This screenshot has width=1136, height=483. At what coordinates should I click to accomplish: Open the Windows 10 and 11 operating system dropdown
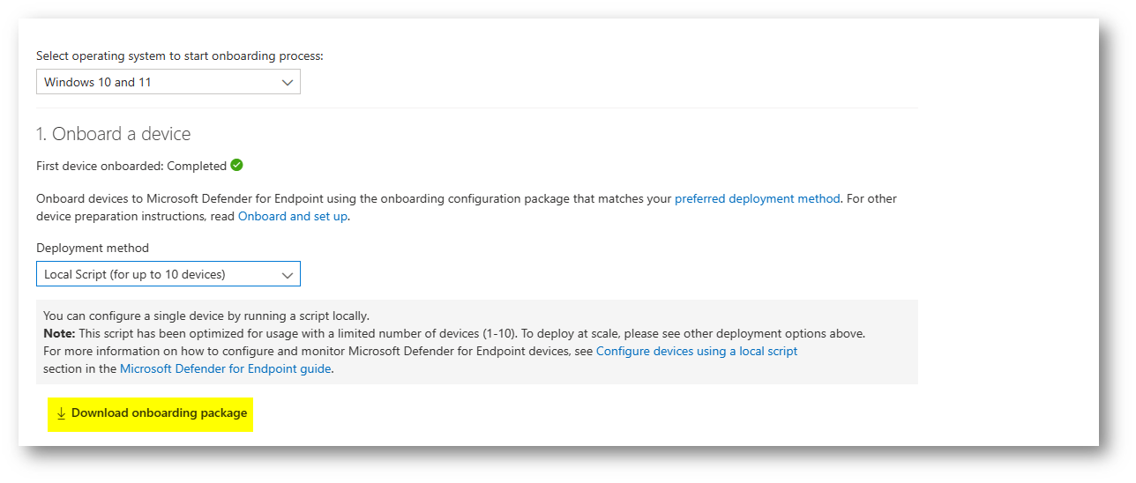[x=168, y=82]
